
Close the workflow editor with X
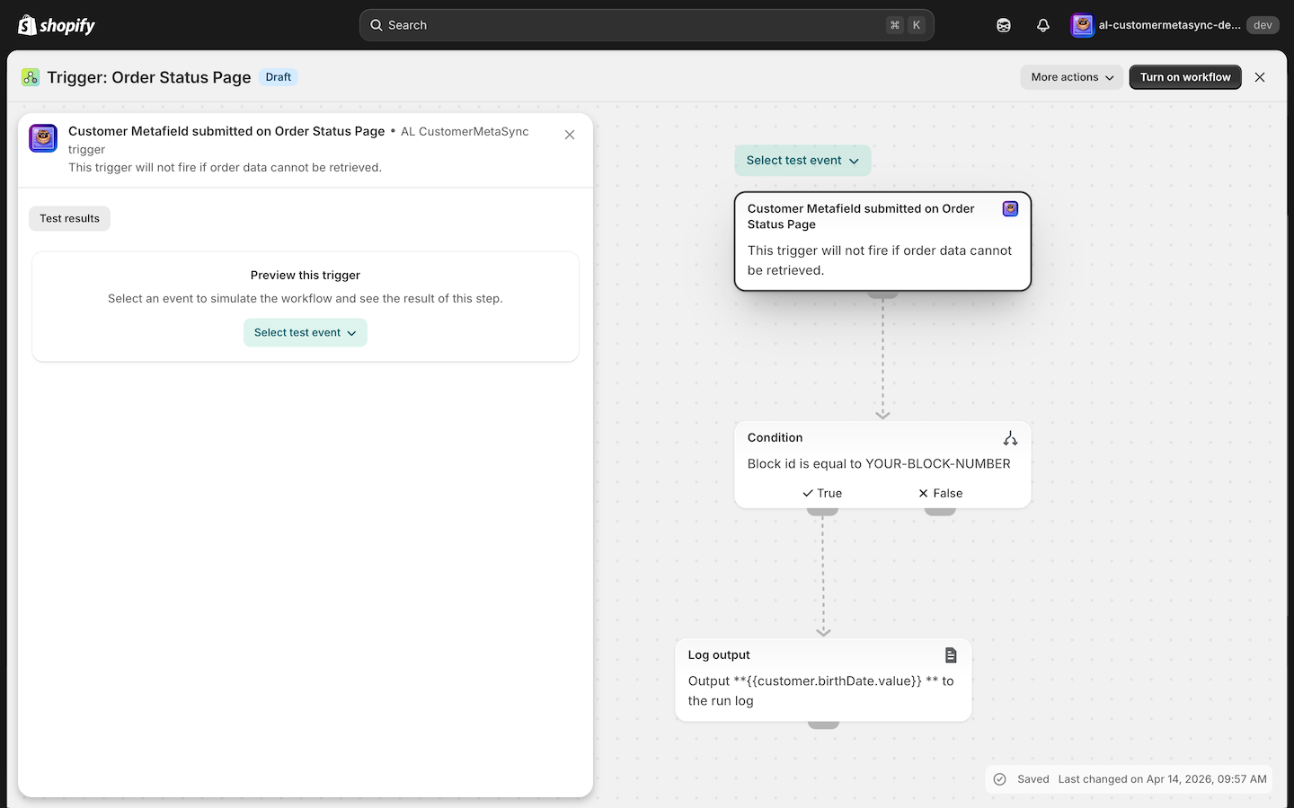(x=1260, y=77)
